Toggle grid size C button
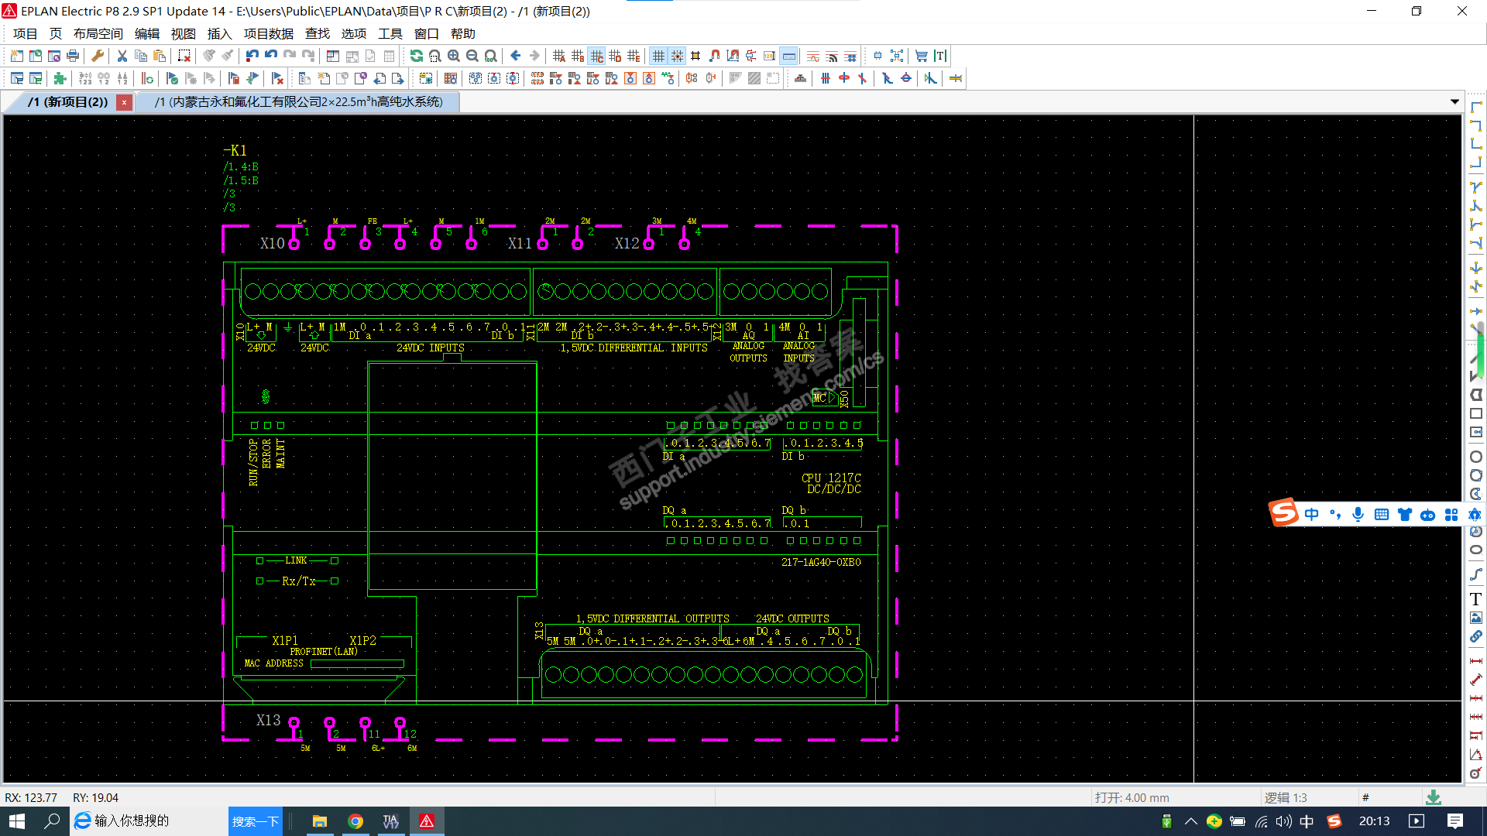Viewport: 1487px width, 836px height. point(596,56)
